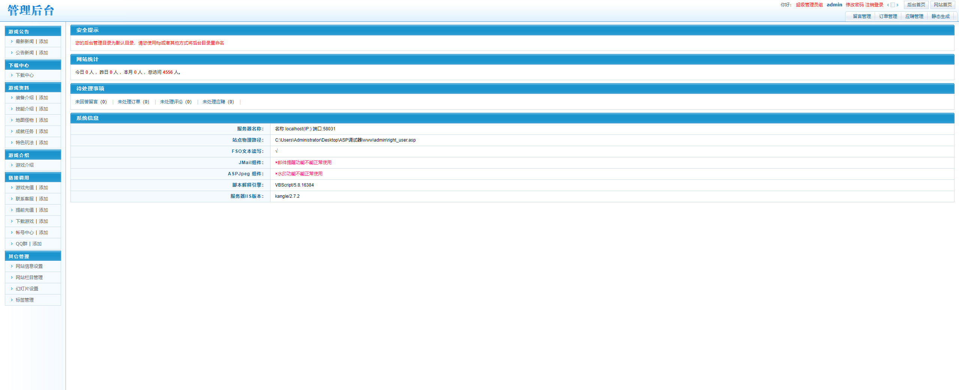This screenshot has height=390, width=959.
Task: Open 下载游戏 in sidebar
Action: coord(25,221)
